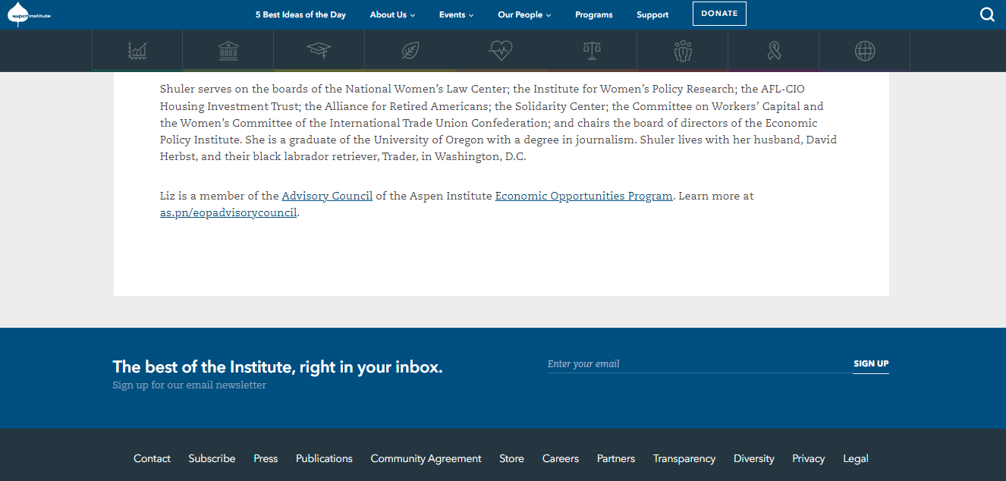Visit the Store footer link
This screenshot has height=481, width=1006.
click(x=511, y=458)
